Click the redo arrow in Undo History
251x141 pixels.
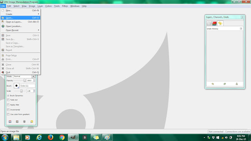(225, 84)
